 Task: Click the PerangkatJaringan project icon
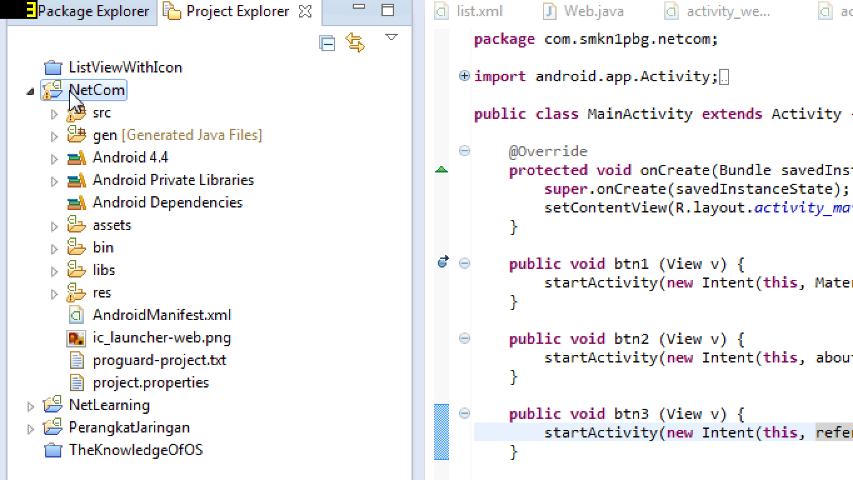pos(53,427)
